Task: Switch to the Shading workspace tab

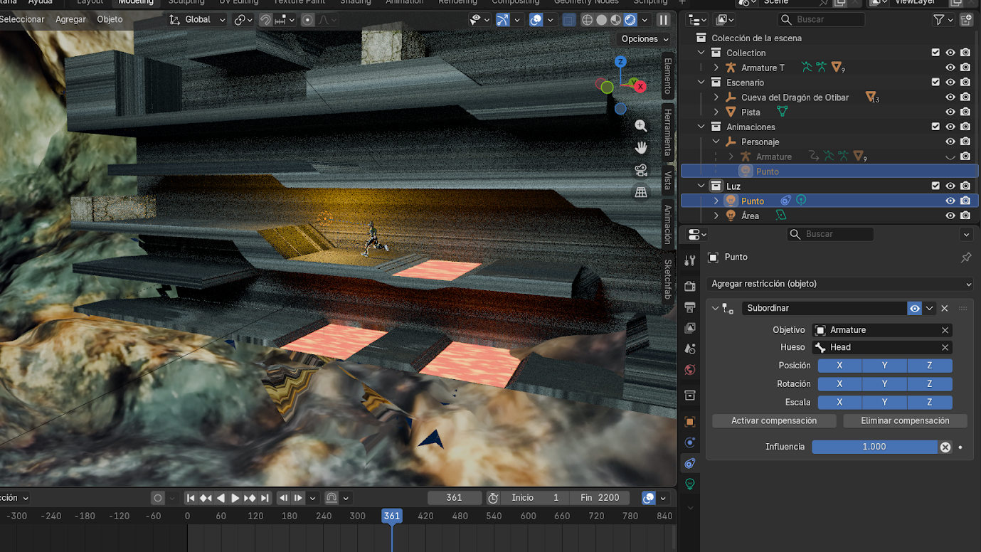Action: coord(355,2)
